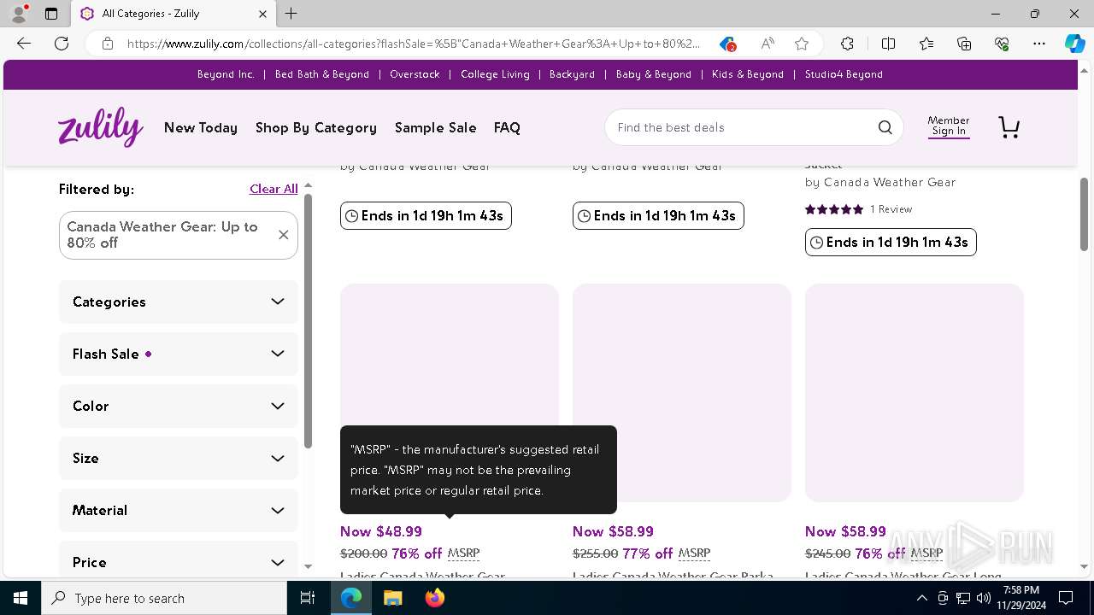Viewport: 1094px width, 615px height.
Task: Open Beyond Inc. link
Action: (226, 74)
